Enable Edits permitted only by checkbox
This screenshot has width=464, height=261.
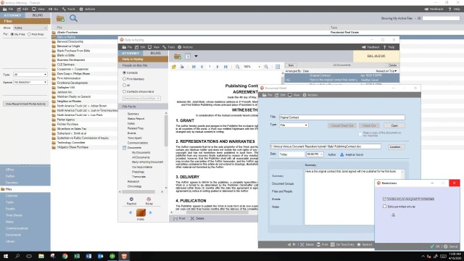coord(384,207)
